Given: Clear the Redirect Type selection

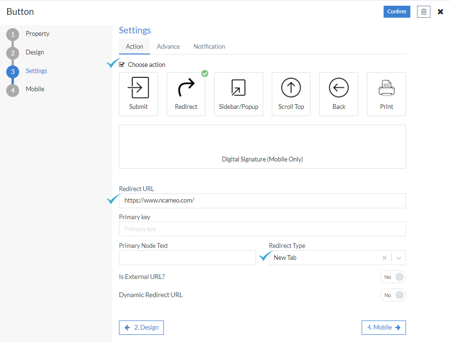Looking at the screenshot, I should click(x=384, y=257).
